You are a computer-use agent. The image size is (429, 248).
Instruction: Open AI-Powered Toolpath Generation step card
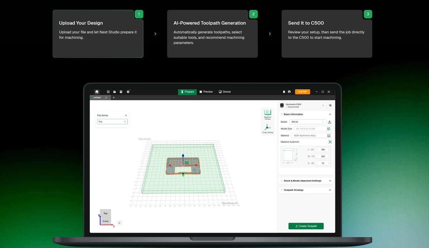212,34
